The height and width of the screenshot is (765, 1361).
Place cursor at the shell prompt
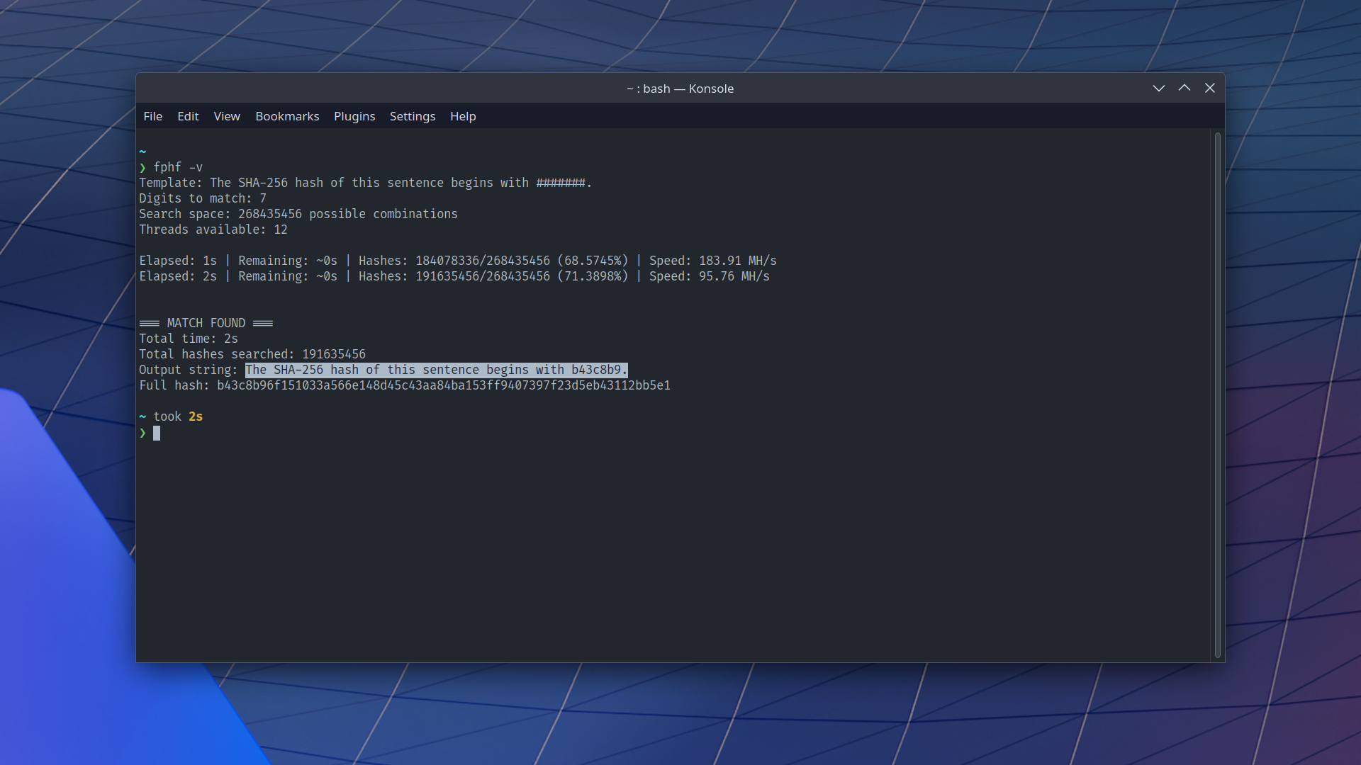(157, 433)
